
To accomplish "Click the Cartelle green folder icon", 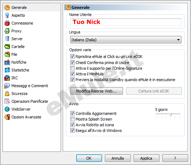I will (7, 47).
